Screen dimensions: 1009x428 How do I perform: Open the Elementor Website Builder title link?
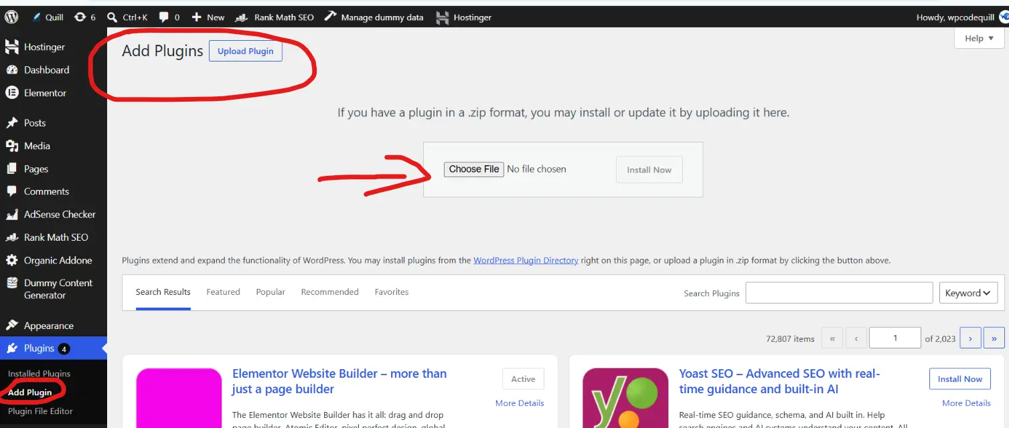pyautogui.click(x=339, y=381)
